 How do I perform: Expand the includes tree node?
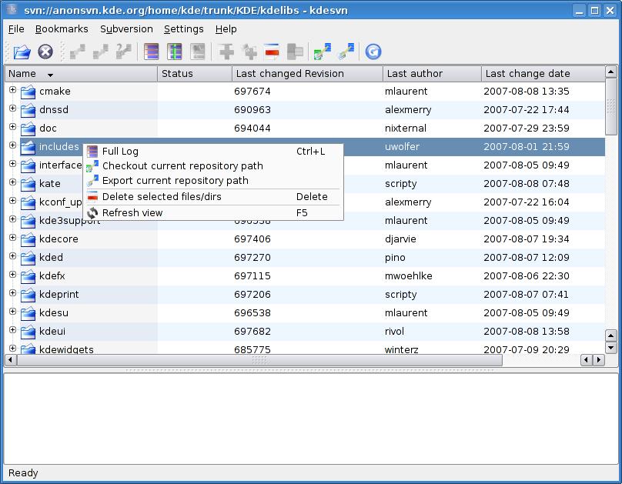coord(12,145)
